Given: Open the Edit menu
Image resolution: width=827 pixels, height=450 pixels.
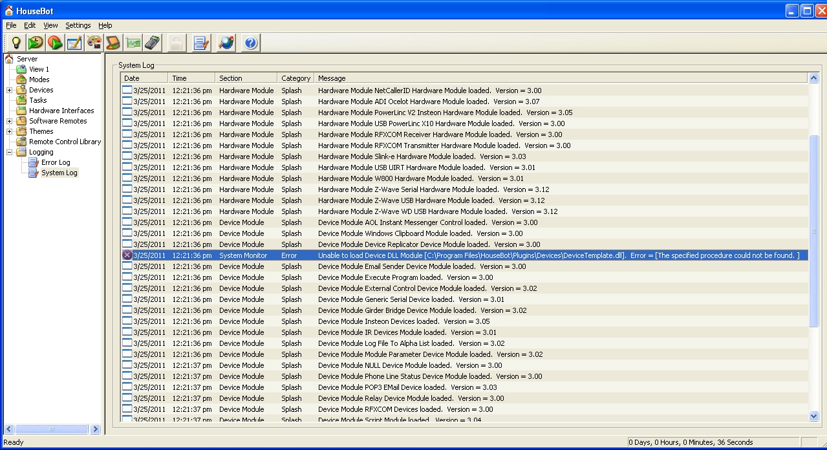Looking at the screenshot, I should tap(30, 25).
